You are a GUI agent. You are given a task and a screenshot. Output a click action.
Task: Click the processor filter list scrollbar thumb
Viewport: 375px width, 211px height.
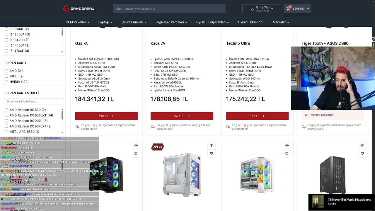(62, 33)
